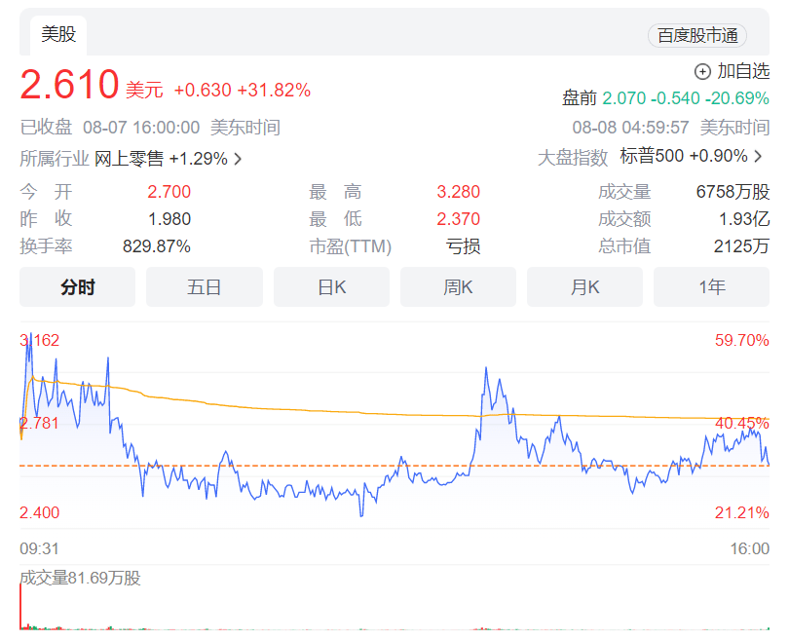Click the 2.610 current price value
The width and height of the screenshot is (789, 639).
click(70, 87)
